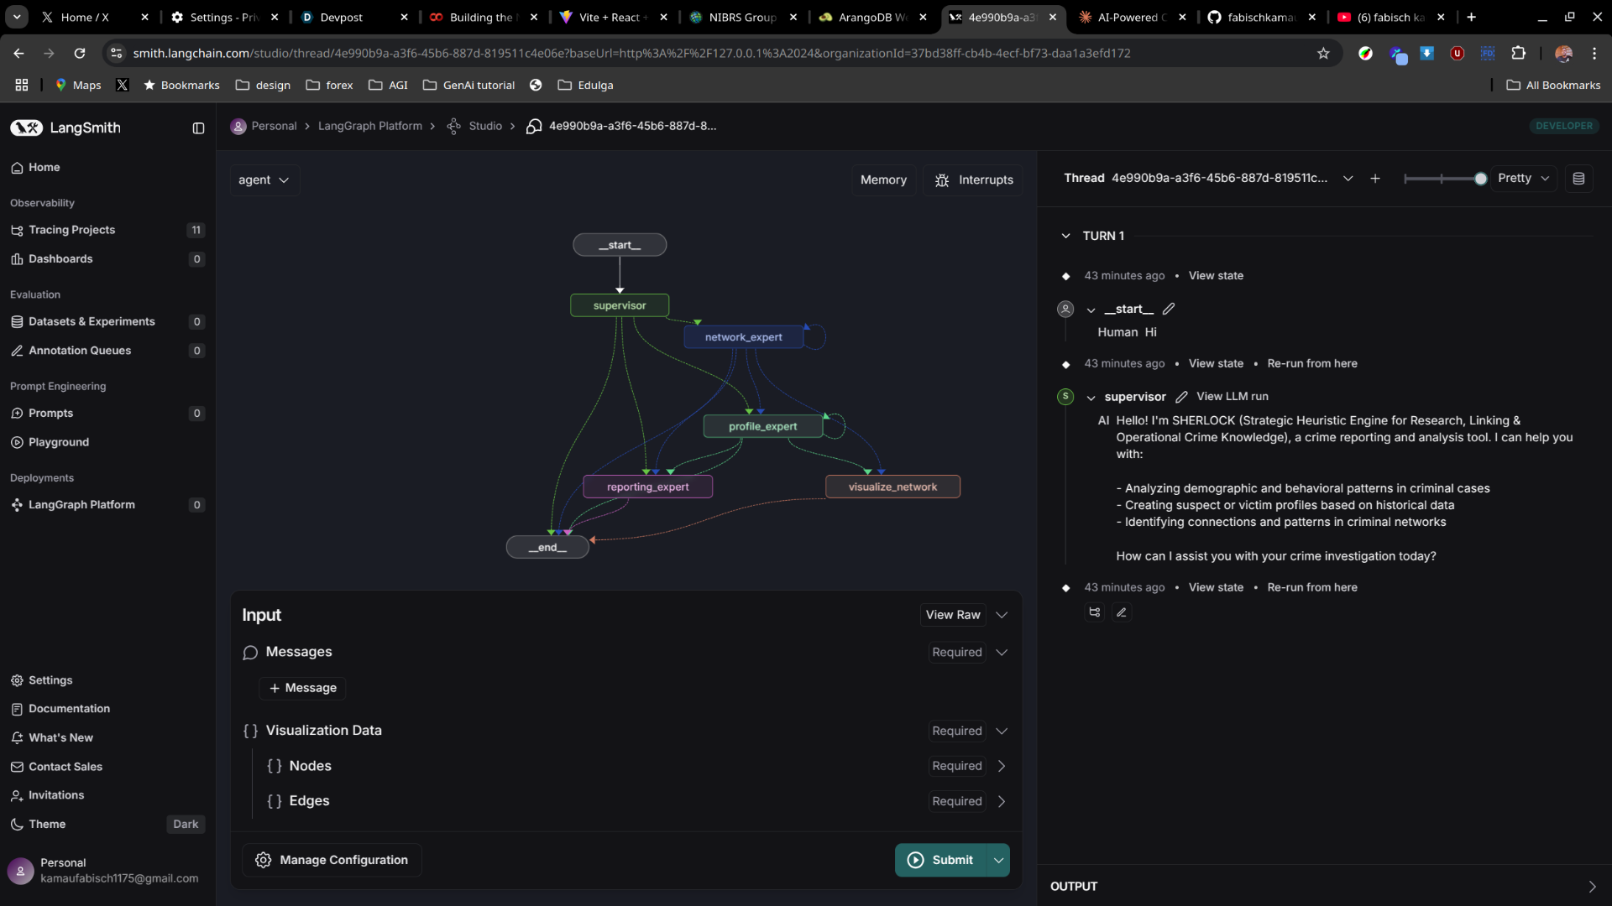This screenshot has width=1612, height=906.
Task: Click View LLM run link
Action: pyautogui.click(x=1232, y=397)
